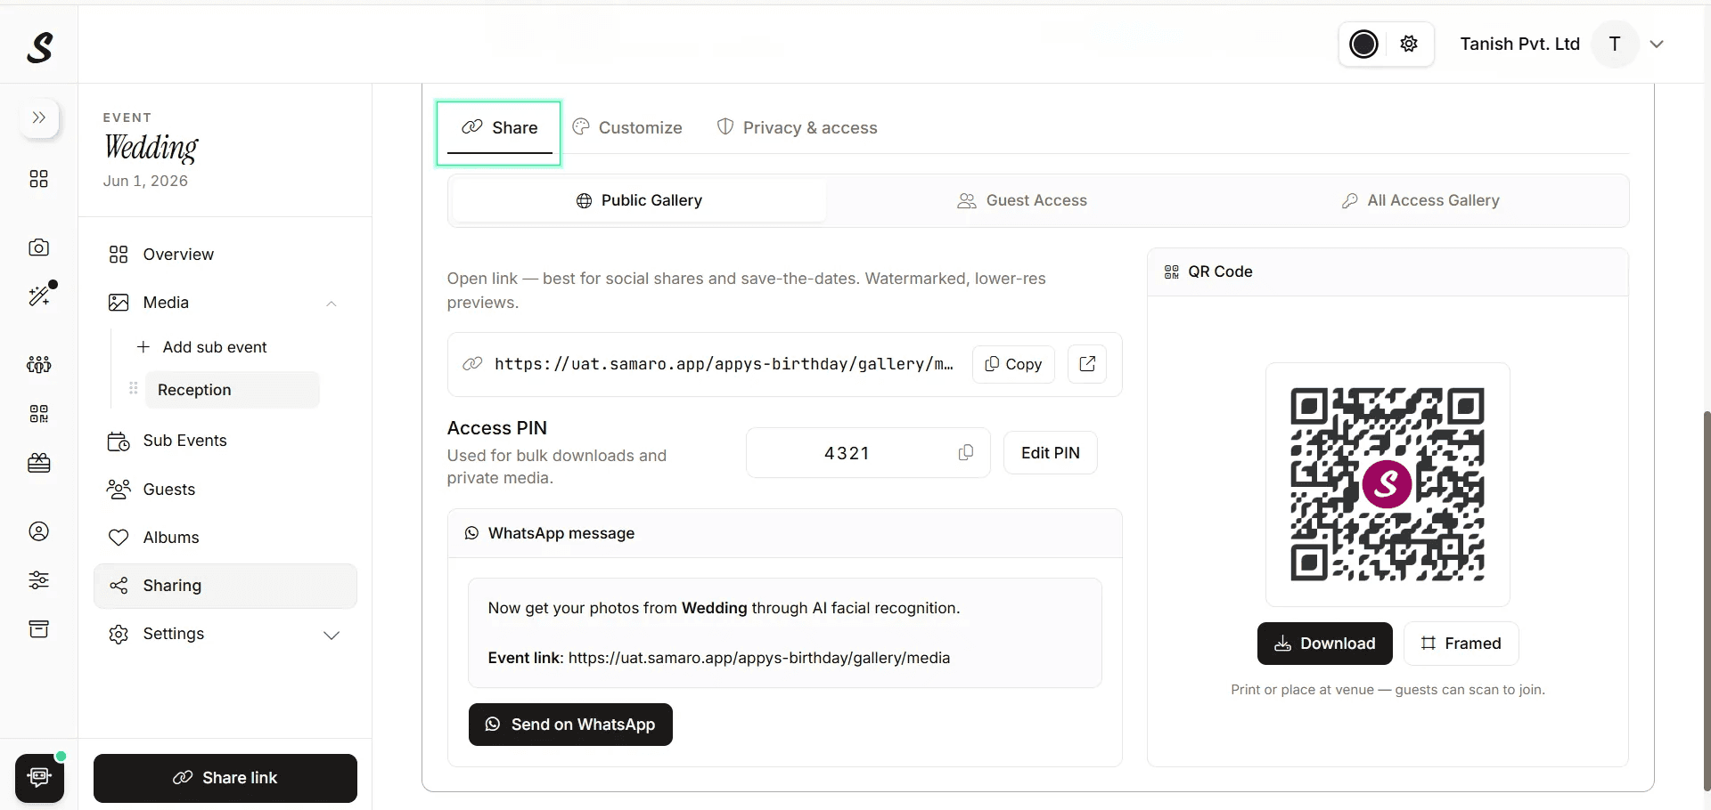Click the Framed QR button
1711x810 pixels.
pyautogui.click(x=1461, y=644)
